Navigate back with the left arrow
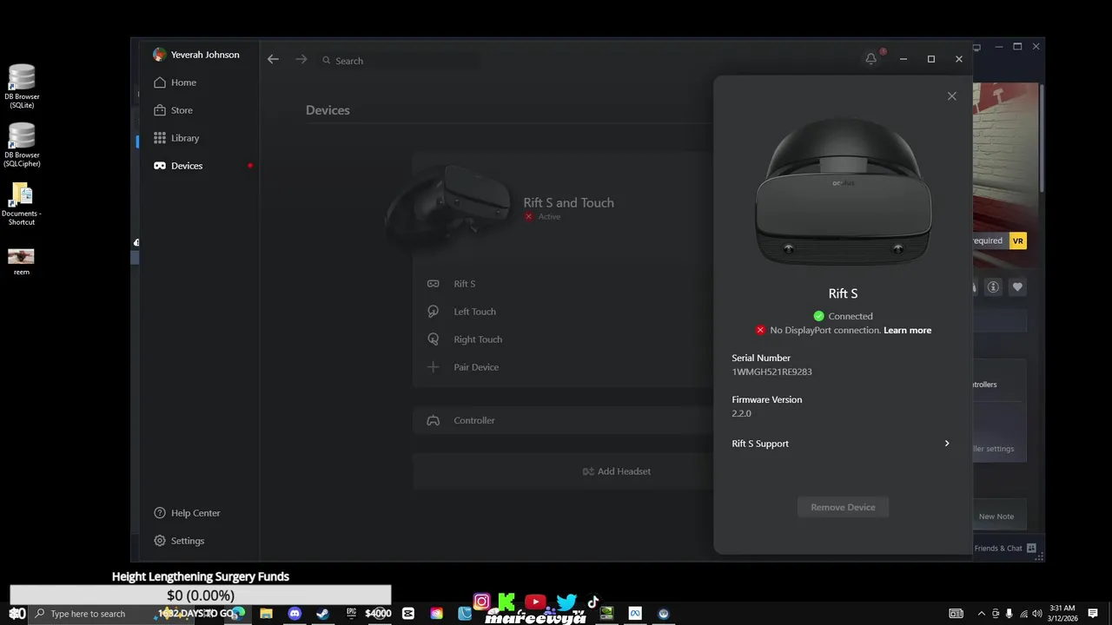1112x625 pixels. (x=273, y=59)
